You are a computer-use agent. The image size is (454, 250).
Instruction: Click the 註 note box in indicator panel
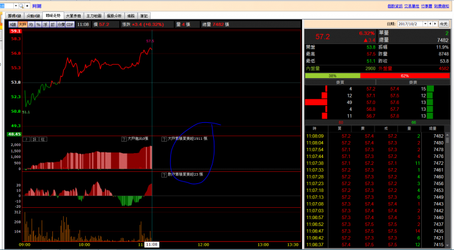pos(43,139)
